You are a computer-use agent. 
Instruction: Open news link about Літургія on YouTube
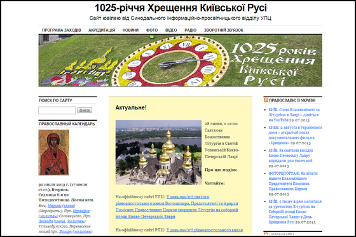point(294,114)
